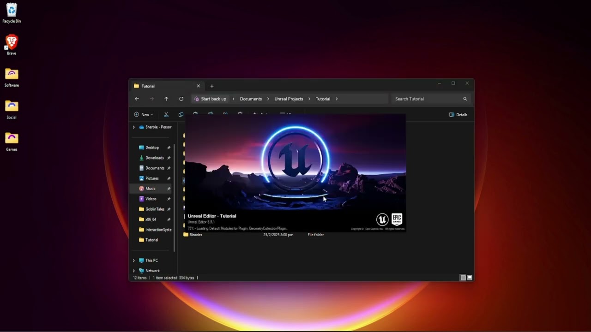The width and height of the screenshot is (591, 332).
Task: Open the InteractionSystem sidebar folder
Action: pos(155,230)
